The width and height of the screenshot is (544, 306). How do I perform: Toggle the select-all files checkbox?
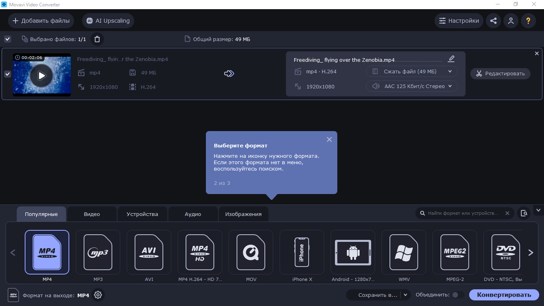click(x=8, y=39)
